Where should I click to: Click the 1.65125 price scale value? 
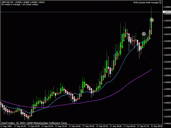pos(167,69)
